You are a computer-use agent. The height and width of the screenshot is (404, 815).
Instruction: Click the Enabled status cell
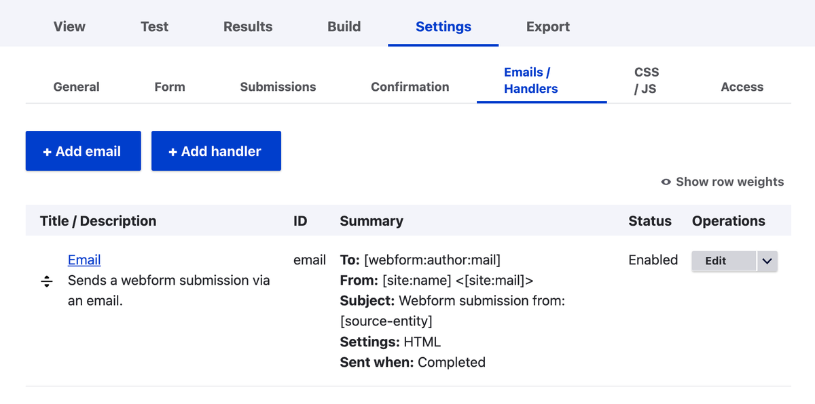tap(653, 260)
